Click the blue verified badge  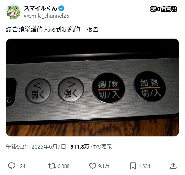(x=62, y=8)
